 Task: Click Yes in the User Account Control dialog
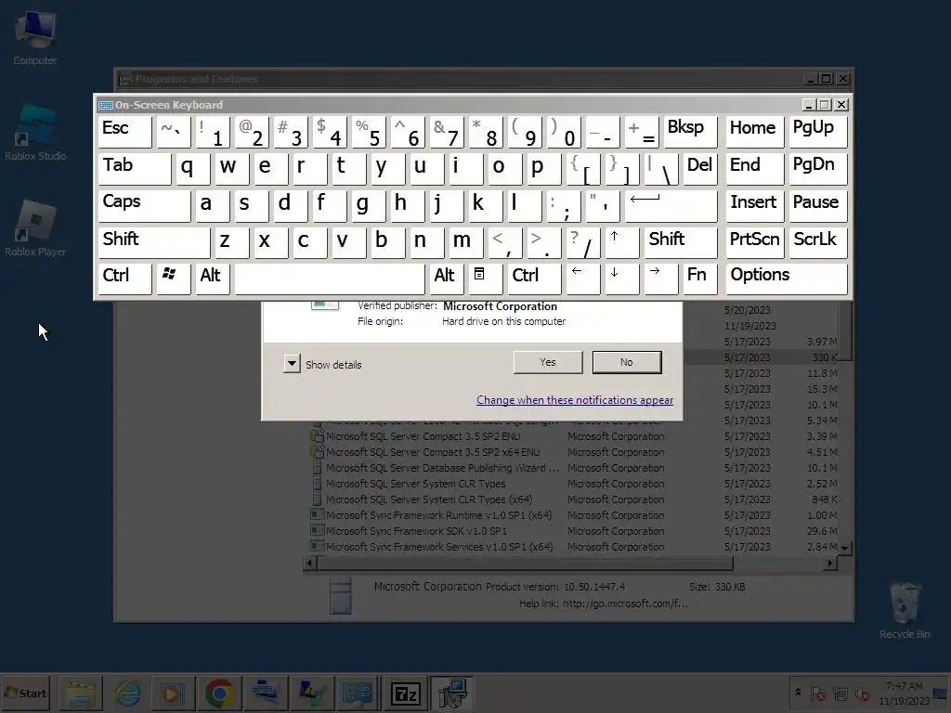click(x=548, y=362)
